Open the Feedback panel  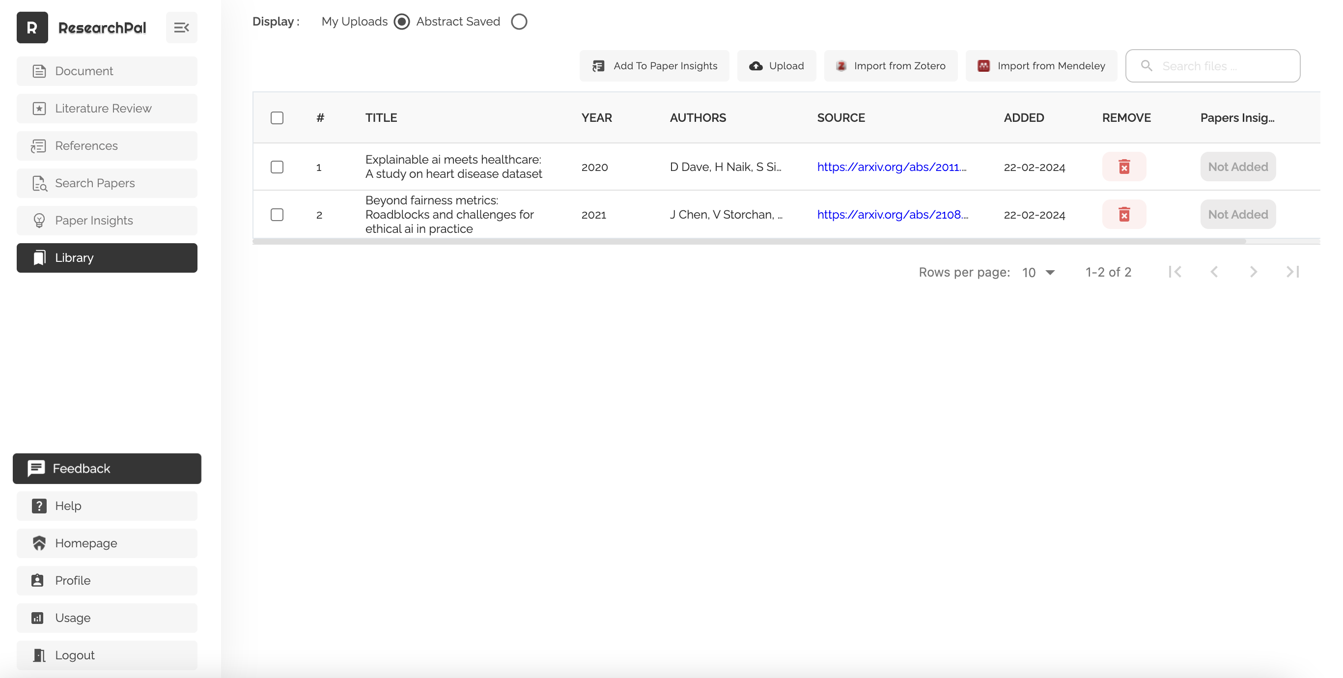click(107, 468)
